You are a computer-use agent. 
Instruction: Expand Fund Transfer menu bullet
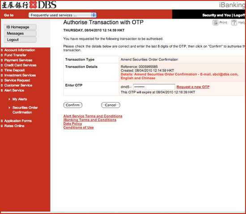point(2,55)
